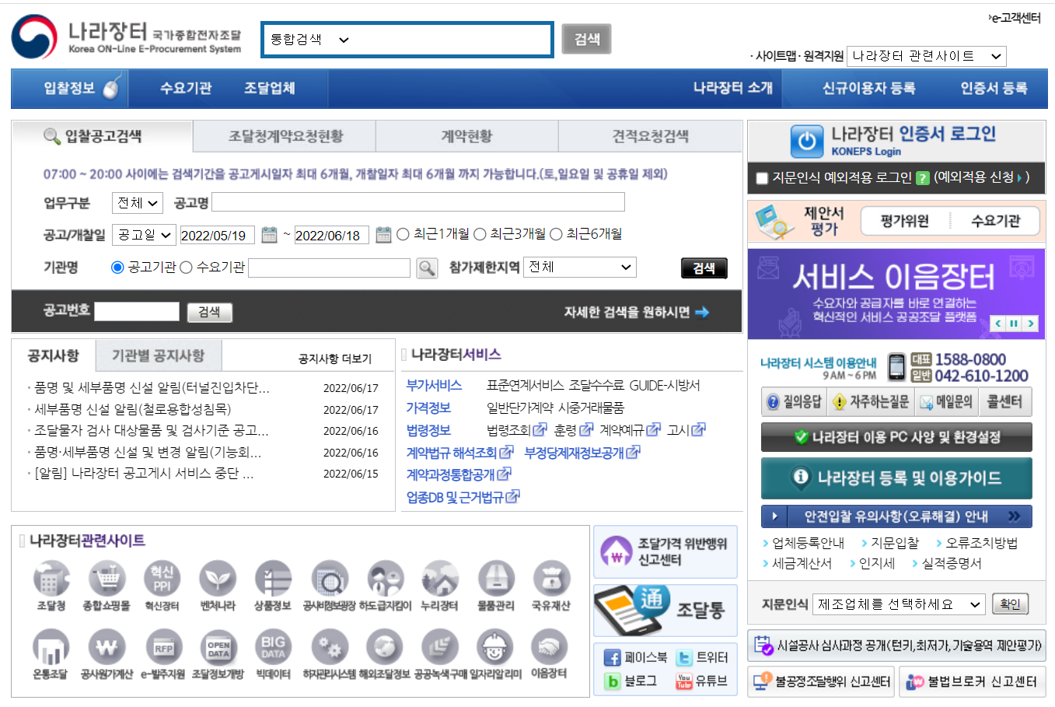The width and height of the screenshot is (1055, 707).
Task: Open 자세한 검색을 원하시면 link
Action: [636, 312]
